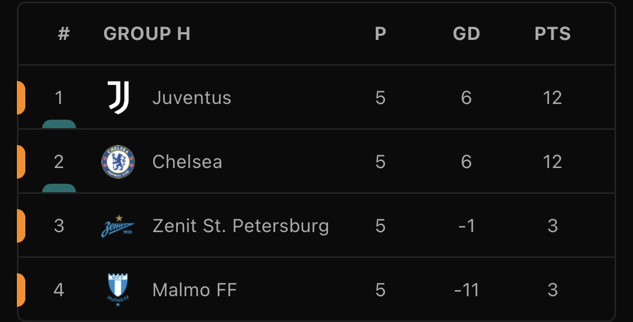Click the # rank column header
This screenshot has width=633, height=322.
pos(64,34)
